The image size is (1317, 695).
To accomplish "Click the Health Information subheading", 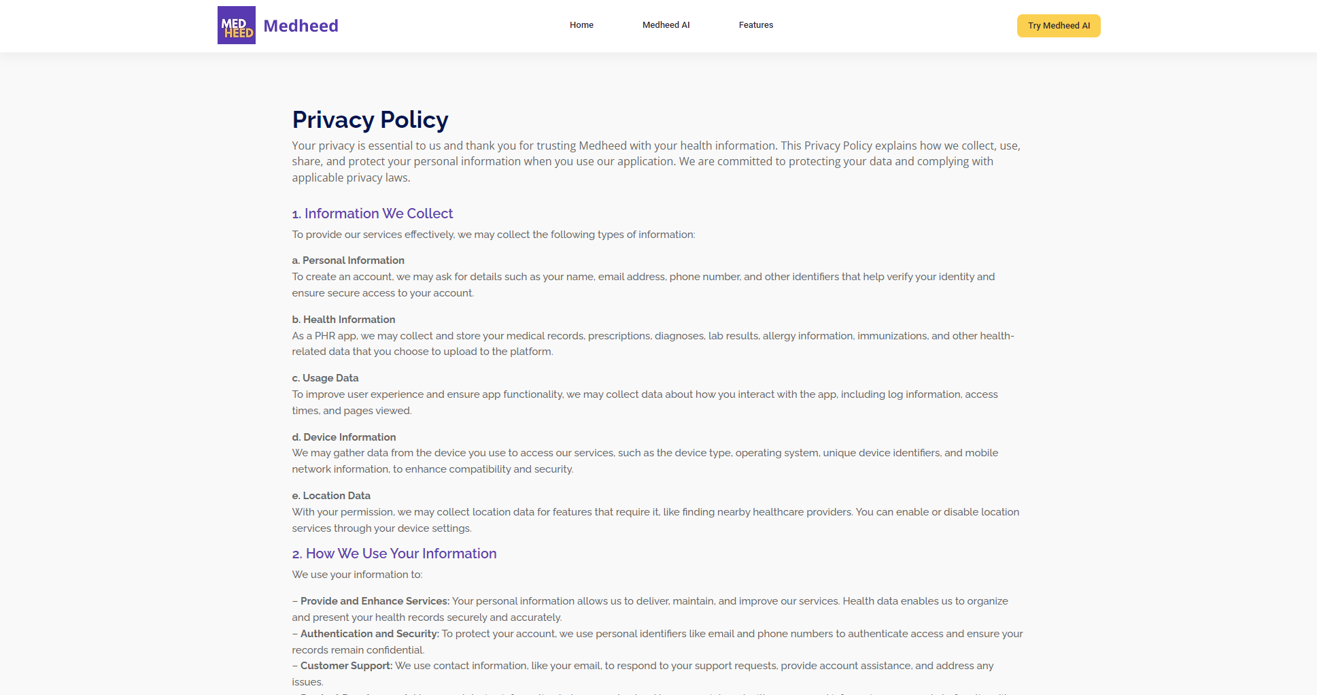I will click(x=343, y=320).
